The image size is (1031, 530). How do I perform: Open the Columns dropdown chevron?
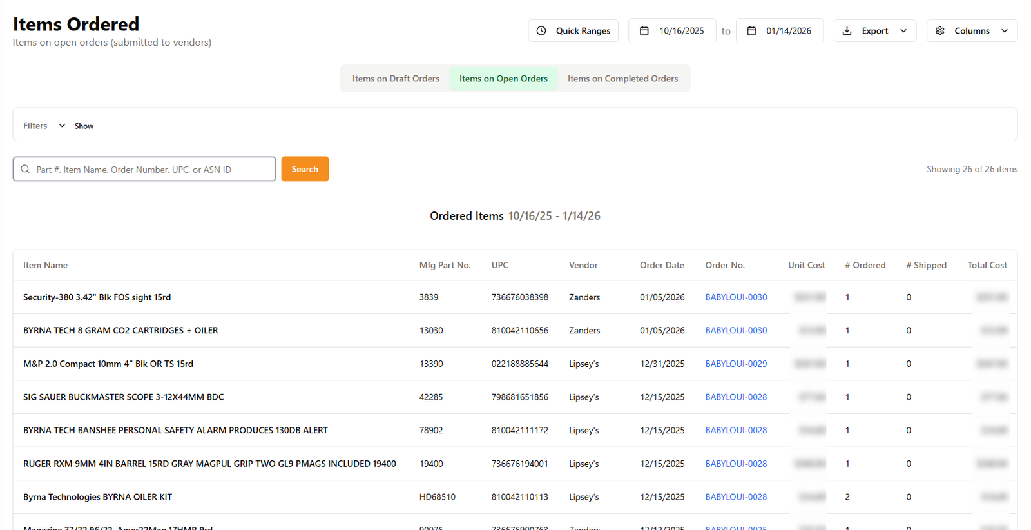[1005, 31]
